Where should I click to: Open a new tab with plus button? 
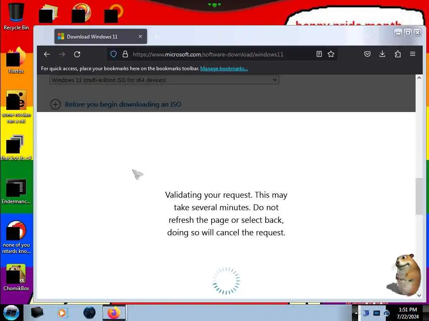[157, 36]
